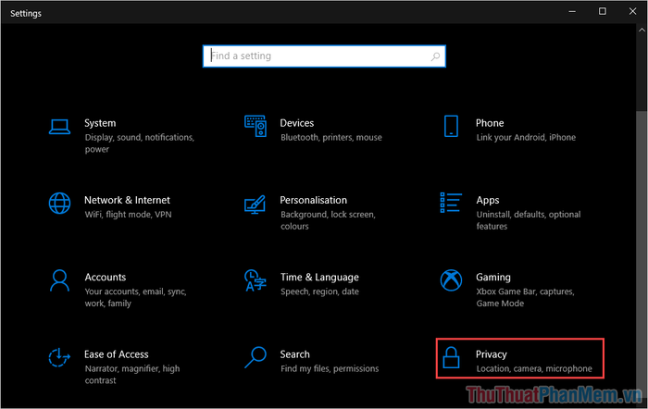This screenshot has width=648, height=409.
Task: Click the Phone icon
Action: [x=451, y=127]
